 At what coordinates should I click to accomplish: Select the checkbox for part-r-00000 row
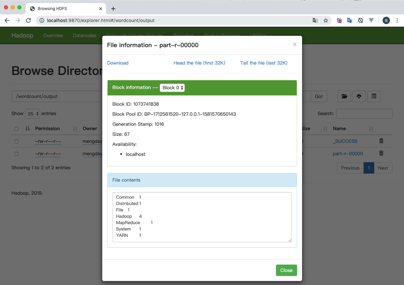click(x=16, y=154)
